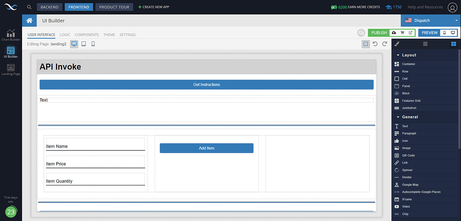Select the Block layout component
Screen dimensions: 461x221
(x=425, y=93)
